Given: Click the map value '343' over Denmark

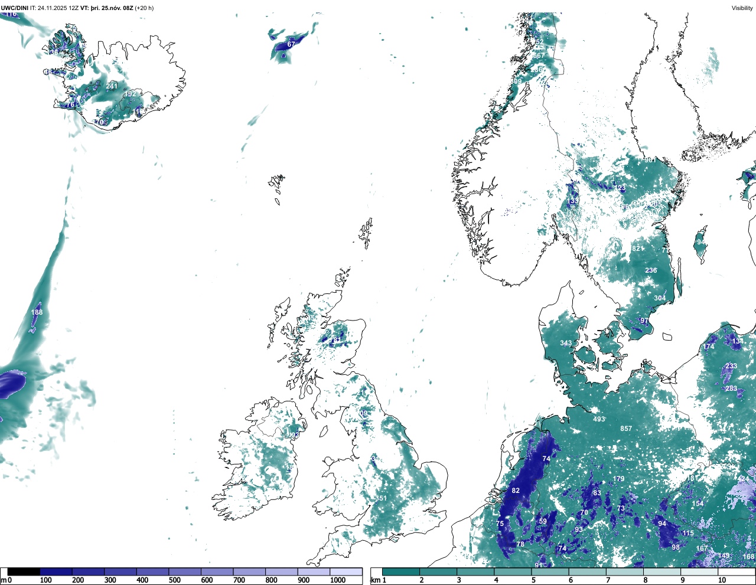Looking at the screenshot, I should tap(566, 343).
